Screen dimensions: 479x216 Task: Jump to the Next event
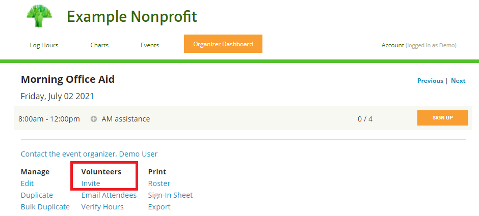pos(458,81)
